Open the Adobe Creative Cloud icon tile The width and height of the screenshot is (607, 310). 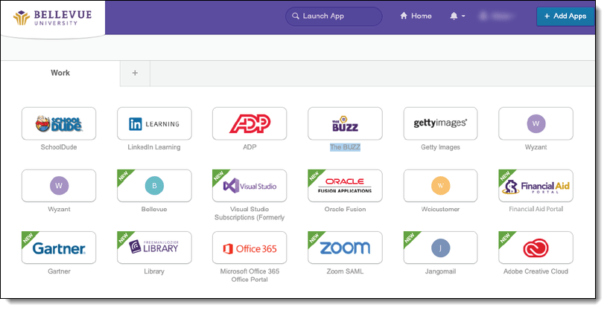[536, 248]
